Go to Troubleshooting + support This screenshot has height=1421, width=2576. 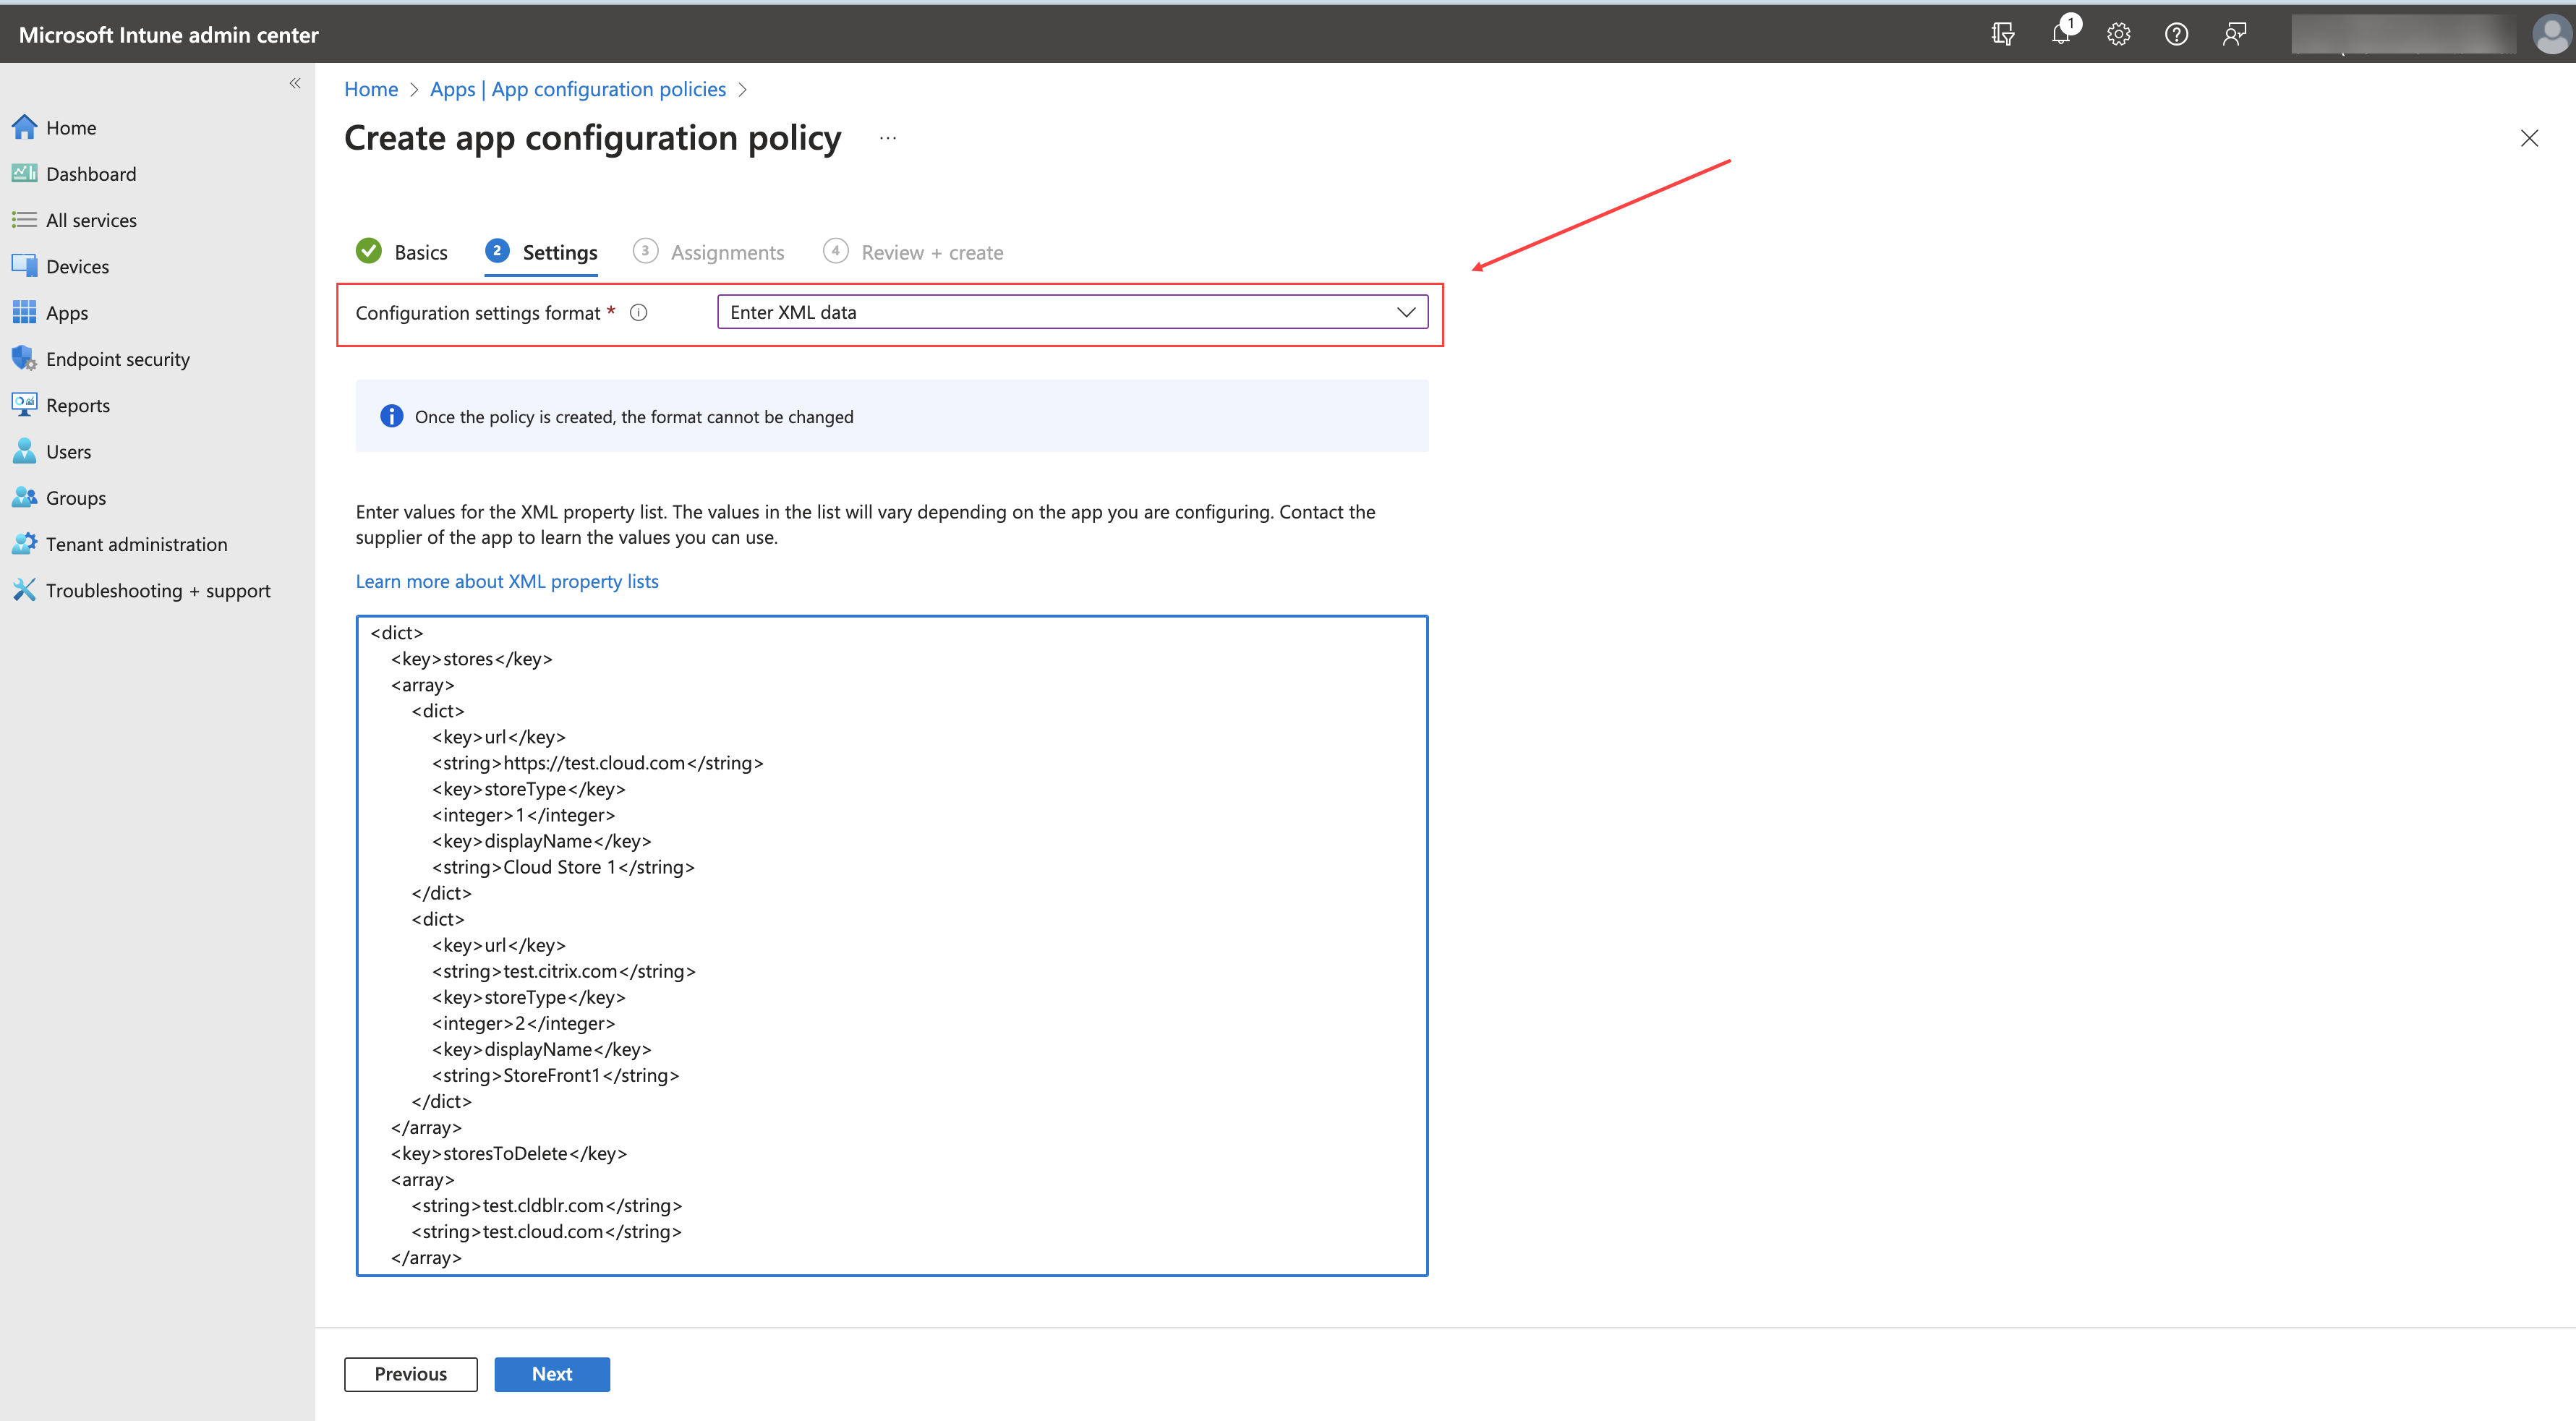157,590
